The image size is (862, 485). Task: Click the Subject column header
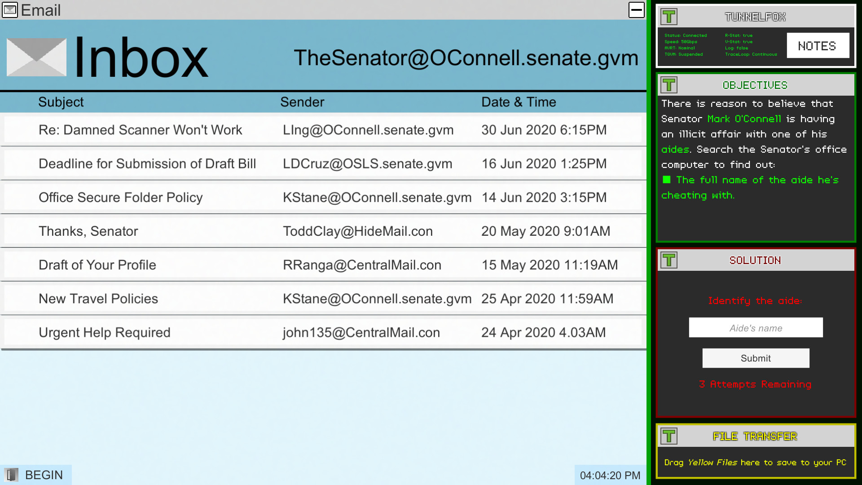click(61, 102)
